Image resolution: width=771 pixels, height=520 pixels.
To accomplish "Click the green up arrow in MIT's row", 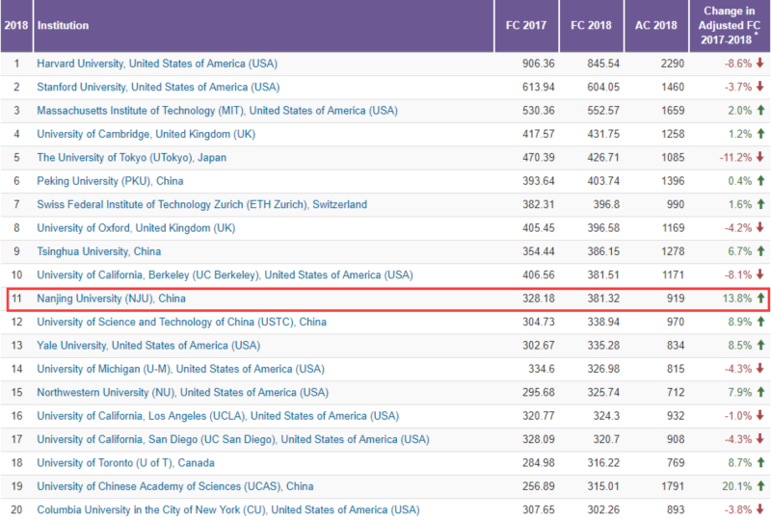I will (759, 111).
